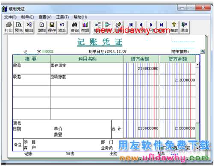Click the 打印 print toolbar icon
The height and width of the screenshot is (166, 214).
coord(9,27)
